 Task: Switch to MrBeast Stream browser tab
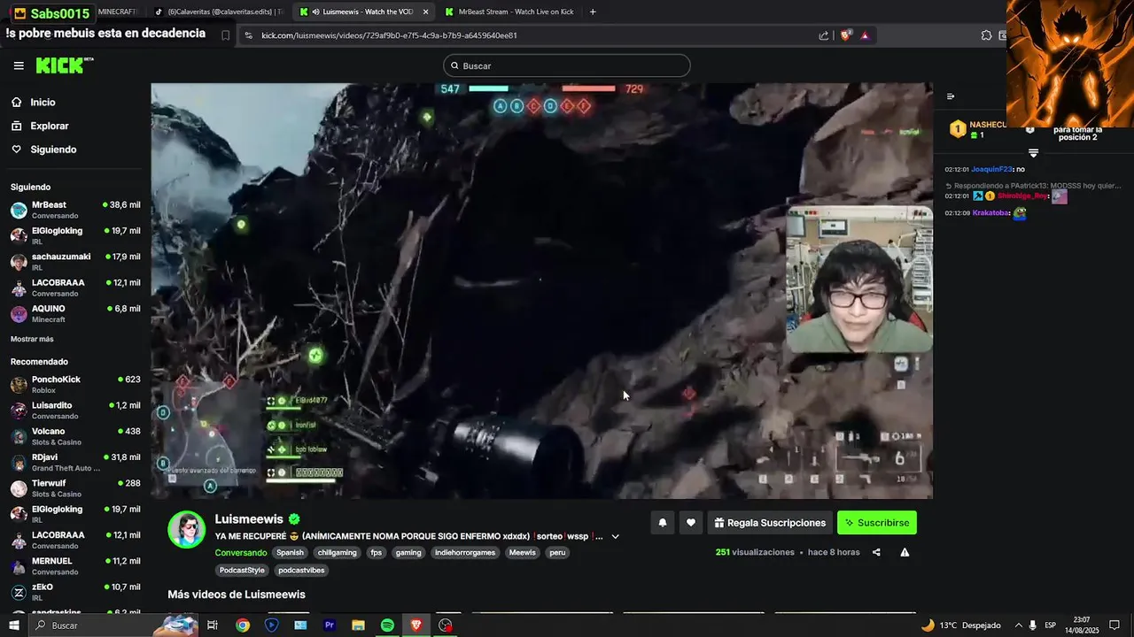pos(509,12)
